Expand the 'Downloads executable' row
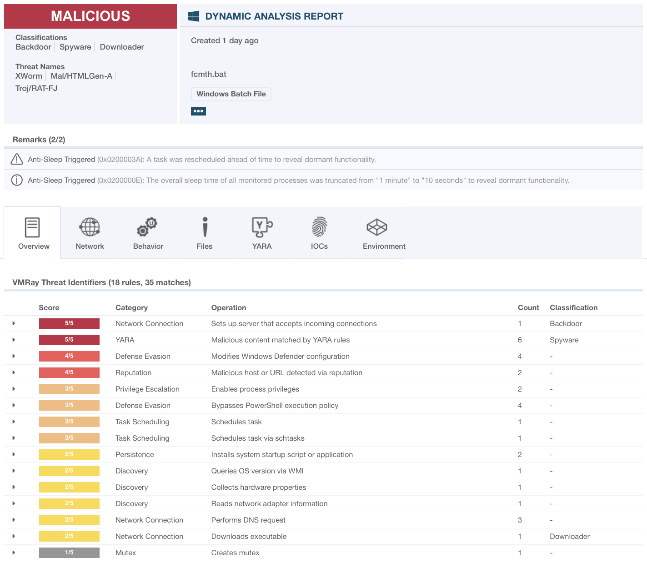The width and height of the screenshot is (647, 563). pos(14,536)
